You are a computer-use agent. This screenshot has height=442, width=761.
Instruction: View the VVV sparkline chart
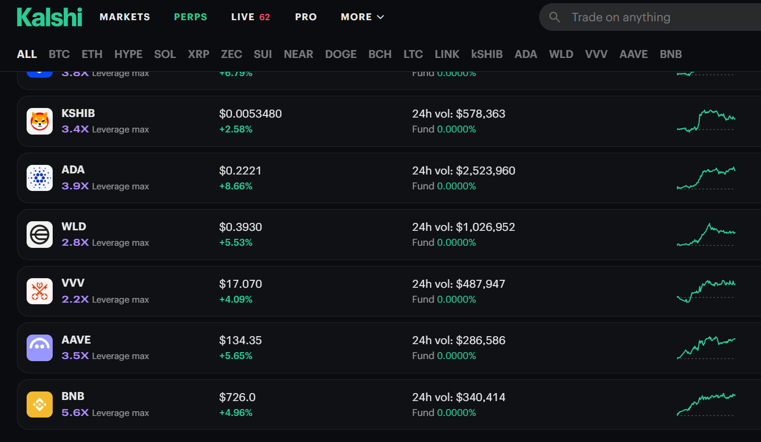tap(706, 291)
